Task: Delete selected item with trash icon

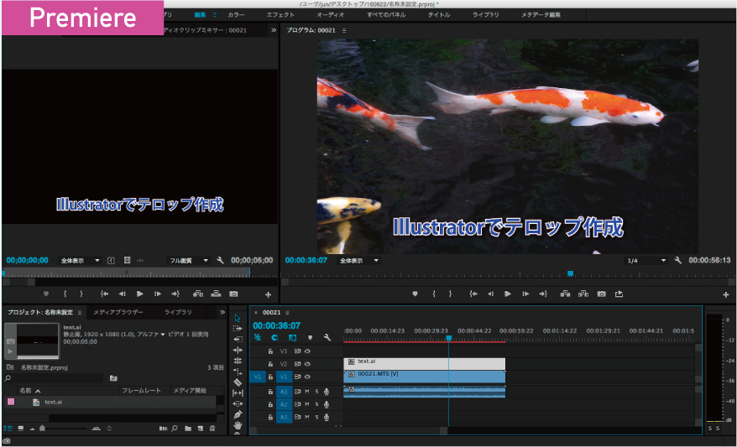Action: (212, 429)
